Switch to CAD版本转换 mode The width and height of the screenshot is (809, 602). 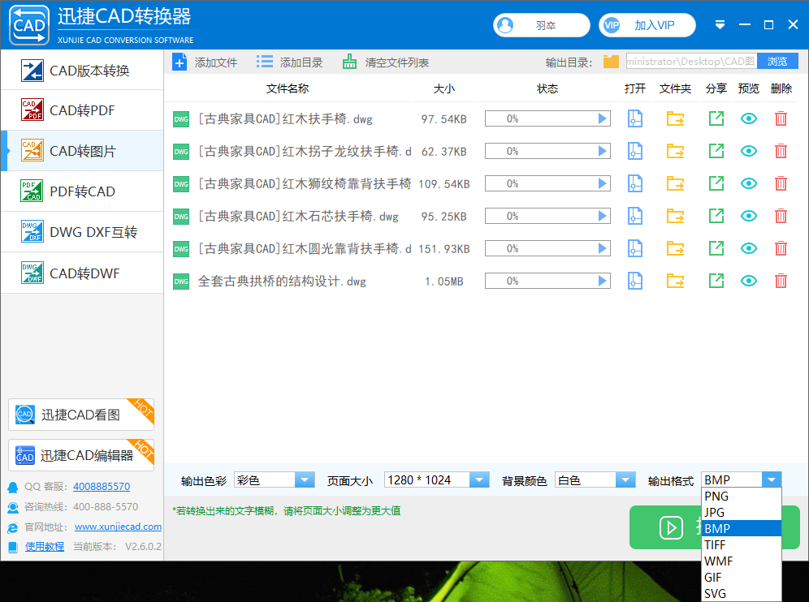[83, 70]
